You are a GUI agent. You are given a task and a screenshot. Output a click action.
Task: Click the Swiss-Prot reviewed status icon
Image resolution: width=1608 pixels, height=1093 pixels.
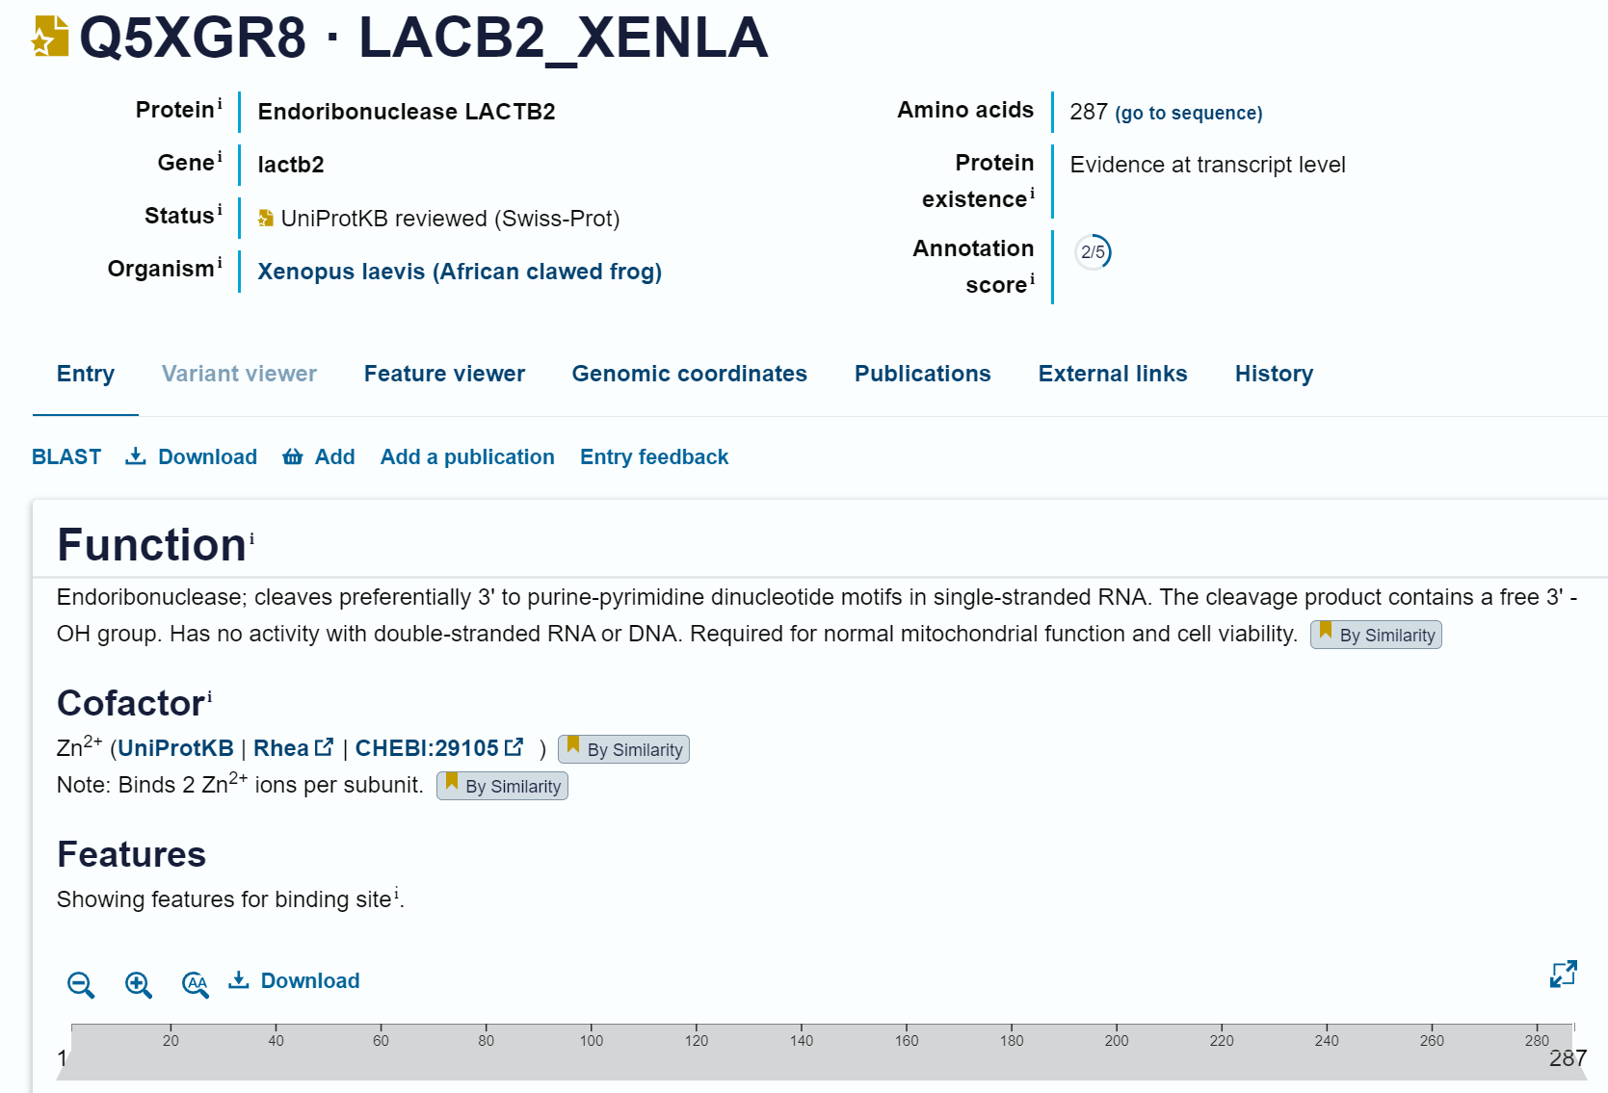tap(266, 219)
